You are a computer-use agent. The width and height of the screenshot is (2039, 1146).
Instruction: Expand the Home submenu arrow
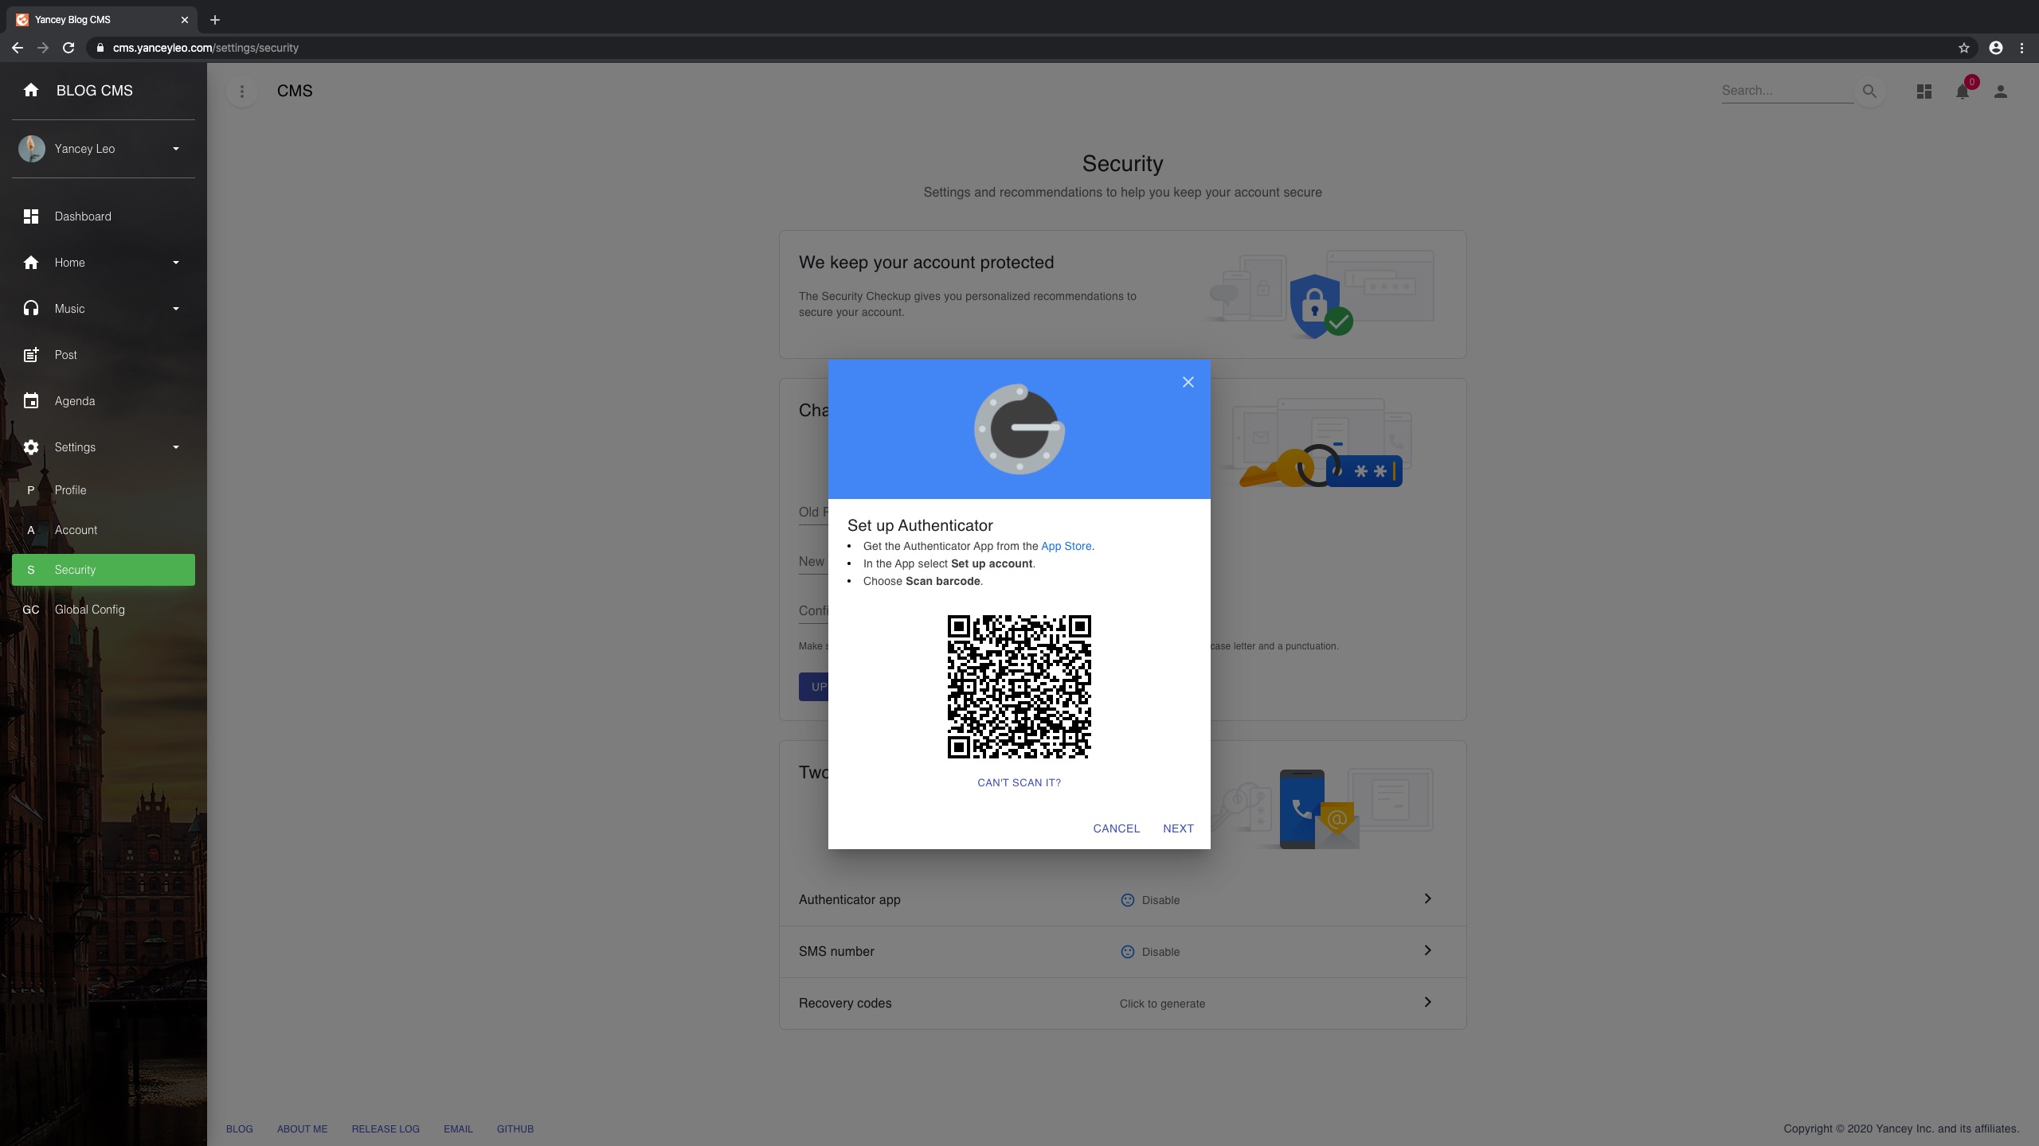[x=176, y=263]
